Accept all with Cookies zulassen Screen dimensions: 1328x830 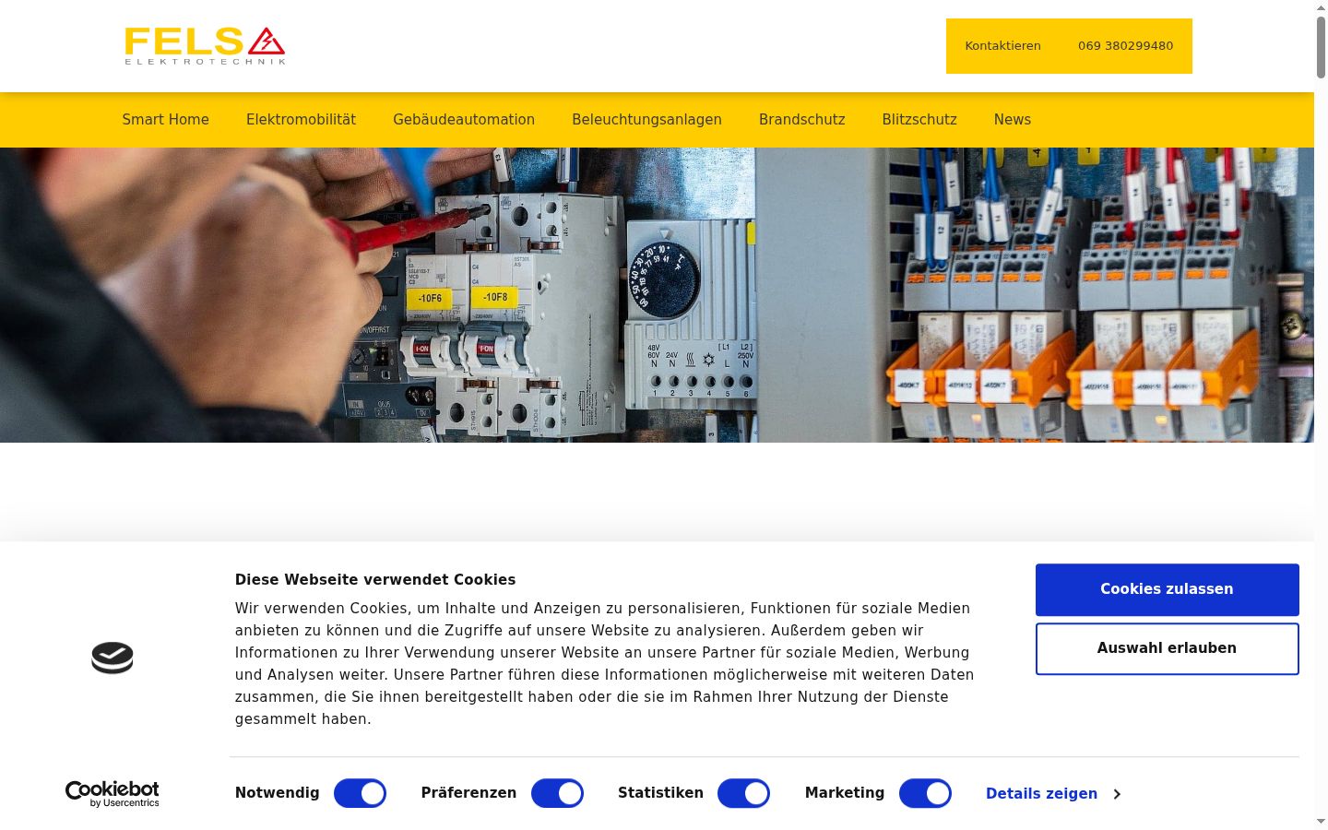[x=1167, y=589]
